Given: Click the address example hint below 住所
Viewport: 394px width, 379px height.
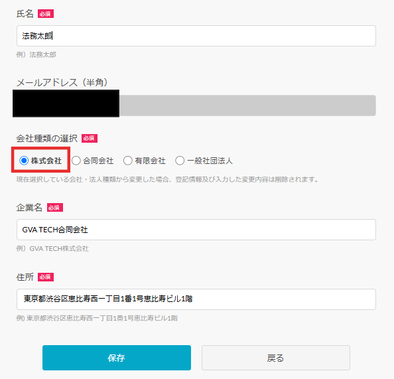Looking at the screenshot, I should (x=97, y=318).
